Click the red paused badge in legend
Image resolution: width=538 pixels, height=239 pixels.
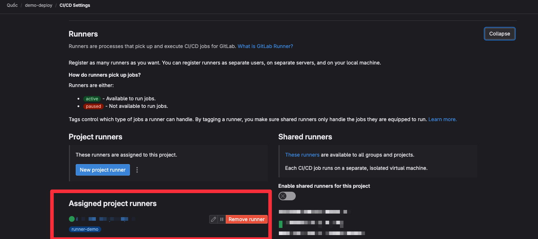[93, 106]
